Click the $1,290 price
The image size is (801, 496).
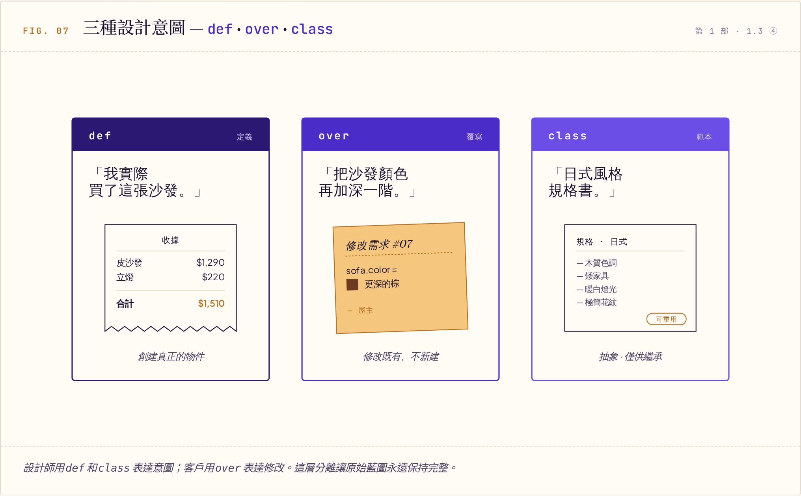[x=210, y=263]
